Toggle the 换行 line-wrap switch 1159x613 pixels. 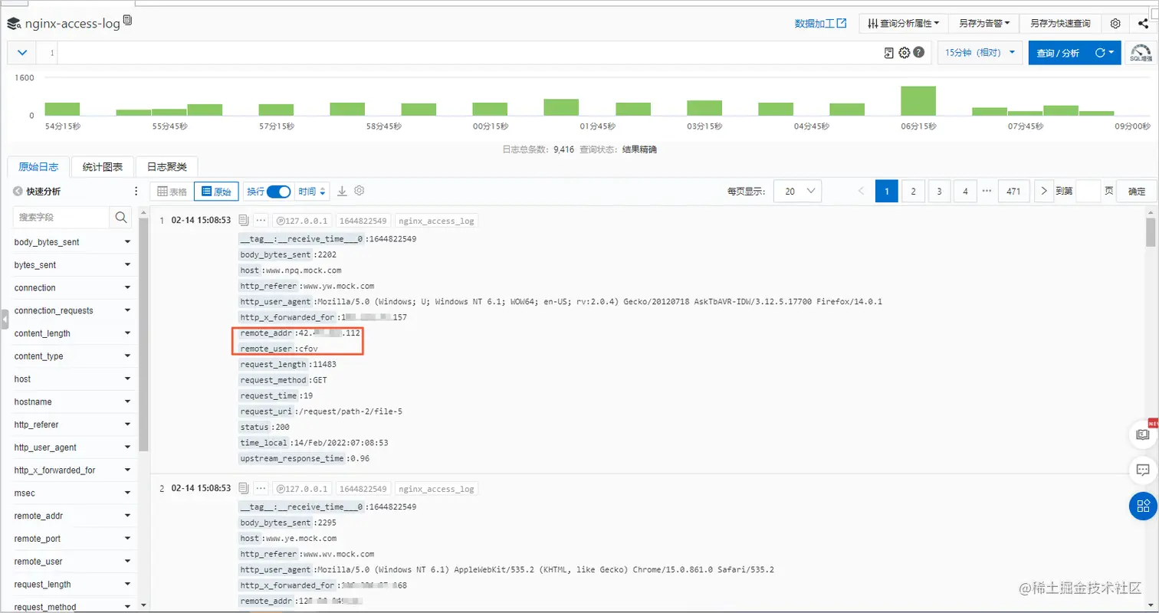tap(279, 192)
